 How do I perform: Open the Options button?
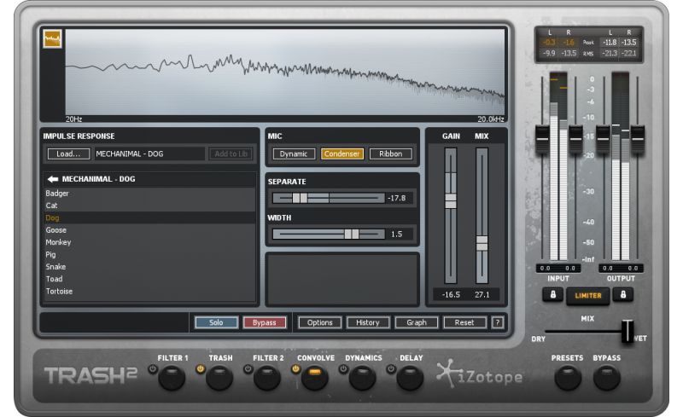pos(319,322)
